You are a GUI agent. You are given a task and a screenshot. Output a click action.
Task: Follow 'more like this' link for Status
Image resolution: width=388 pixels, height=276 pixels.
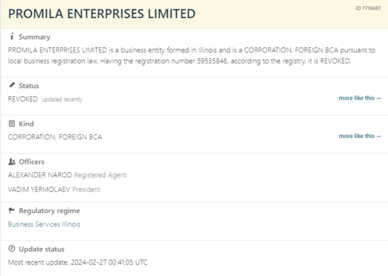tap(360, 98)
